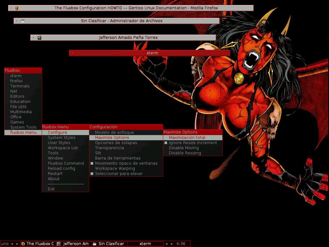Image resolution: width=329 pixels, height=247 pixels.
Task: Click Reload config
Action: click(66, 169)
